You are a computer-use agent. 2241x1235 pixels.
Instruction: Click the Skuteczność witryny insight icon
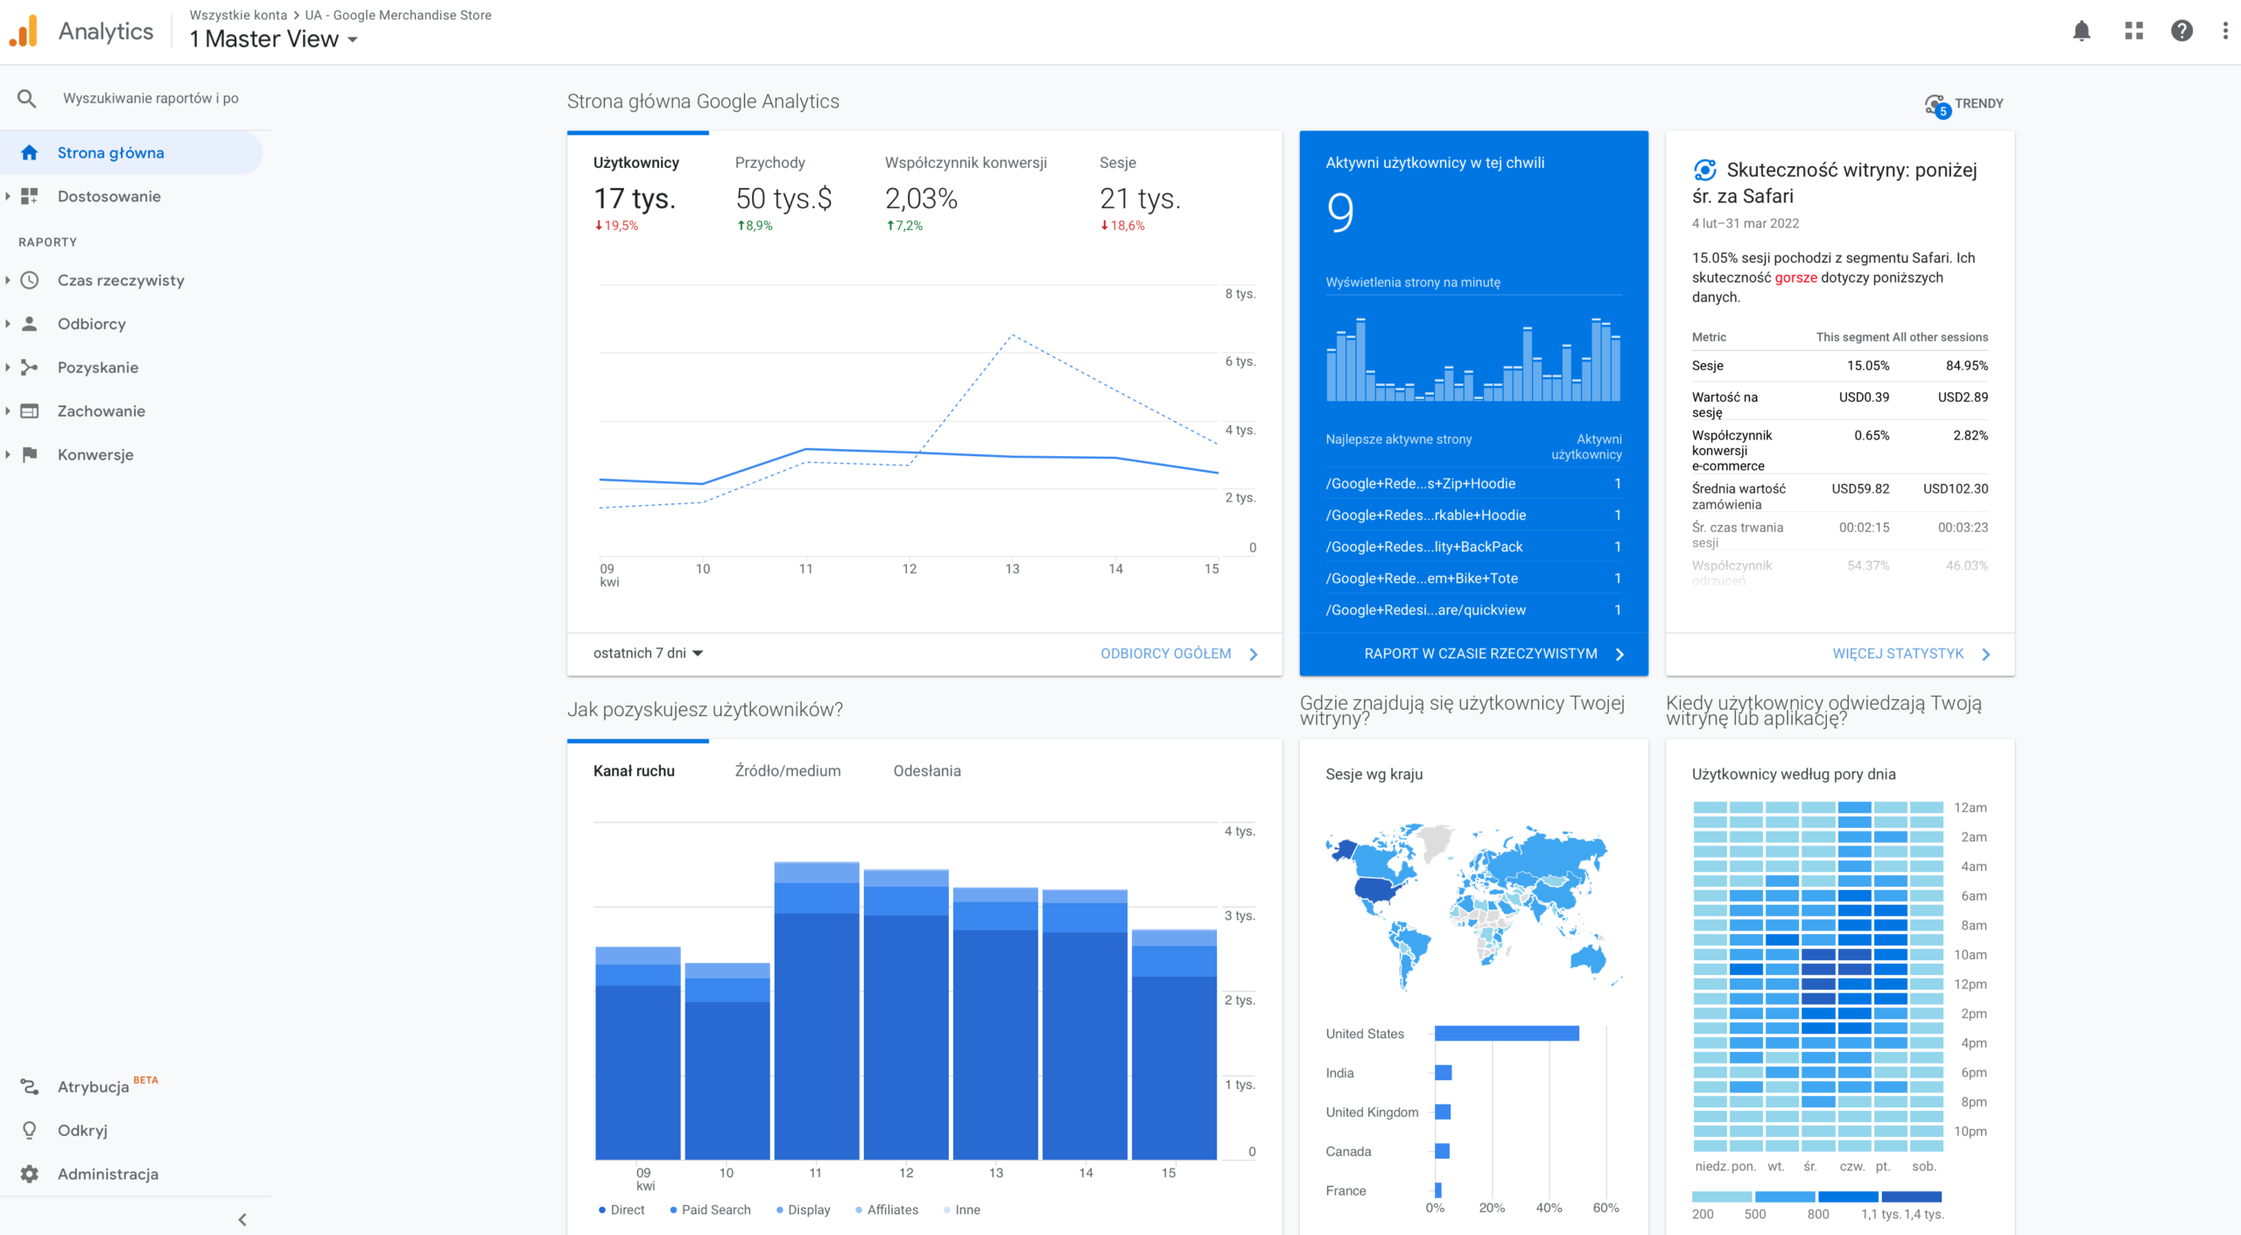click(1705, 170)
